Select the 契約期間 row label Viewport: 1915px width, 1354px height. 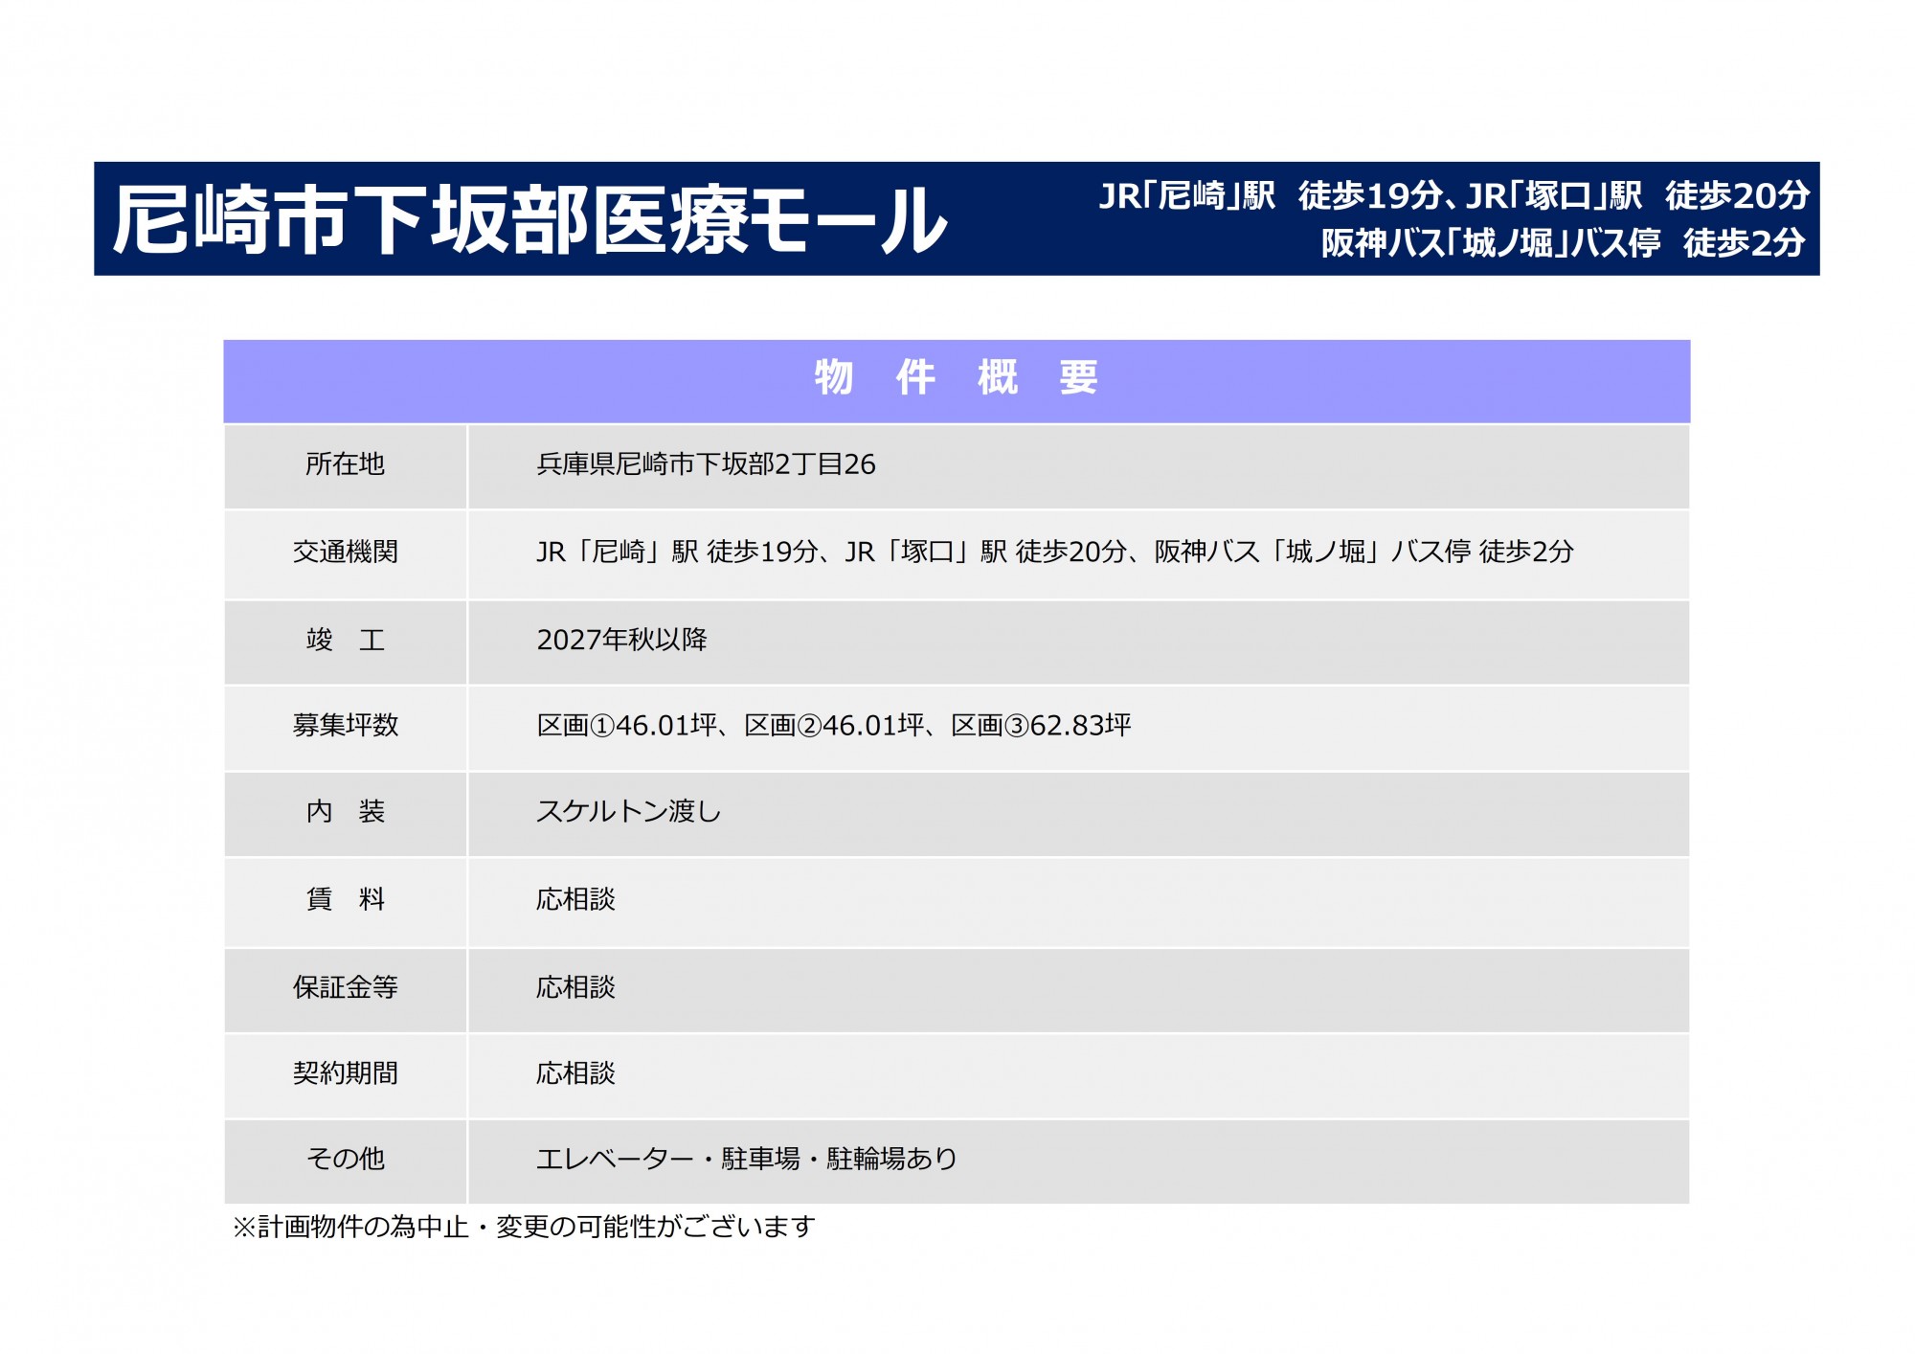tap(345, 1073)
